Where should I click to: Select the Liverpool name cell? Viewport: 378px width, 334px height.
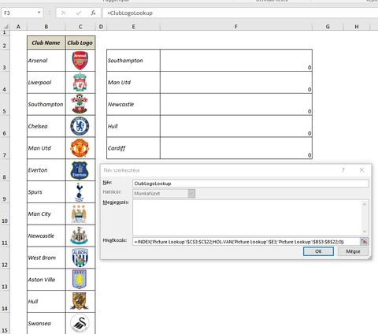(46, 82)
